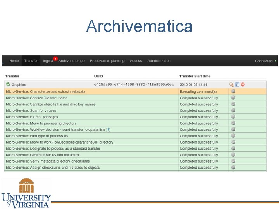Viewport: 279px width, 209px height.
Task: Click gear for Workflow decision quarantine row
Action: [233, 129]
